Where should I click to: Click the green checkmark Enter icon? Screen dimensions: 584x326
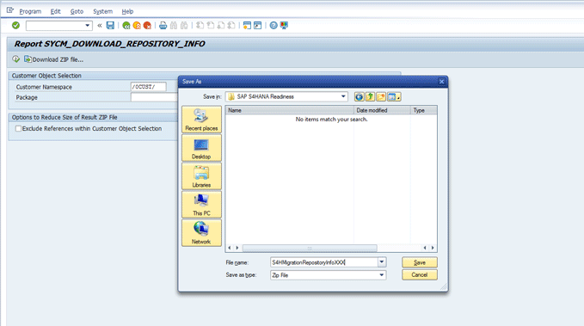[15, 25]
